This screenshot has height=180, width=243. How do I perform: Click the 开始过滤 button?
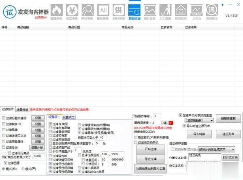pos(151,149)
